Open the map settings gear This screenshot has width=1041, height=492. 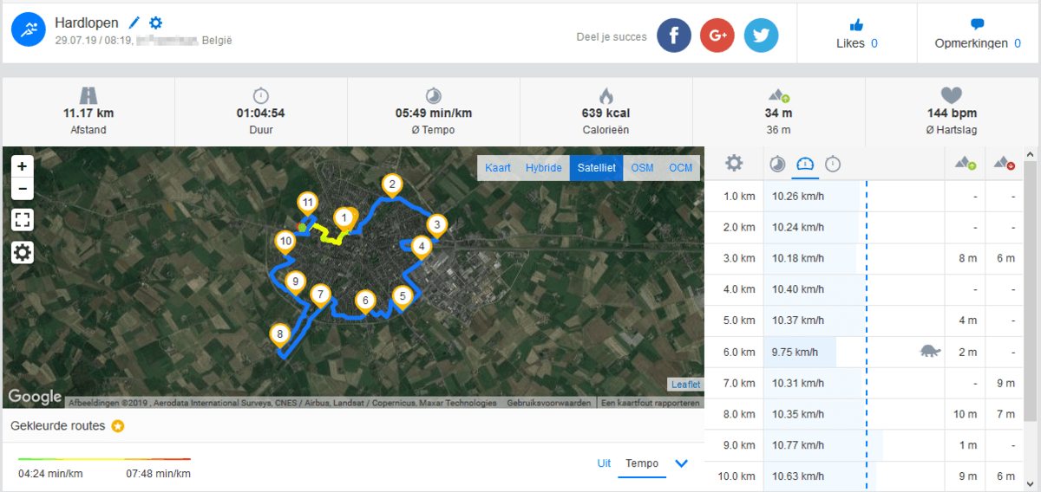[22, 252]
